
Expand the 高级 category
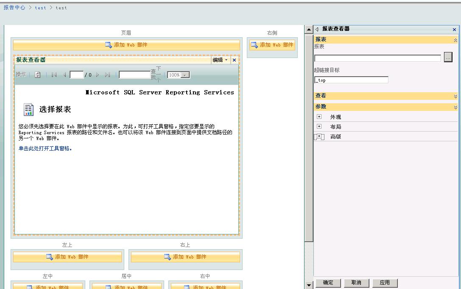[x=319, y=136]
